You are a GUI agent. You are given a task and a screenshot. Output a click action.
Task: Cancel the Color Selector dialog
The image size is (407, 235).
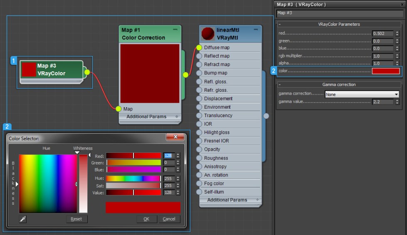pos(169,219)
